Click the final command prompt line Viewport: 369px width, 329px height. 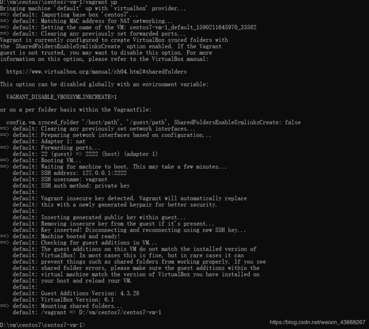coord(43,325)
